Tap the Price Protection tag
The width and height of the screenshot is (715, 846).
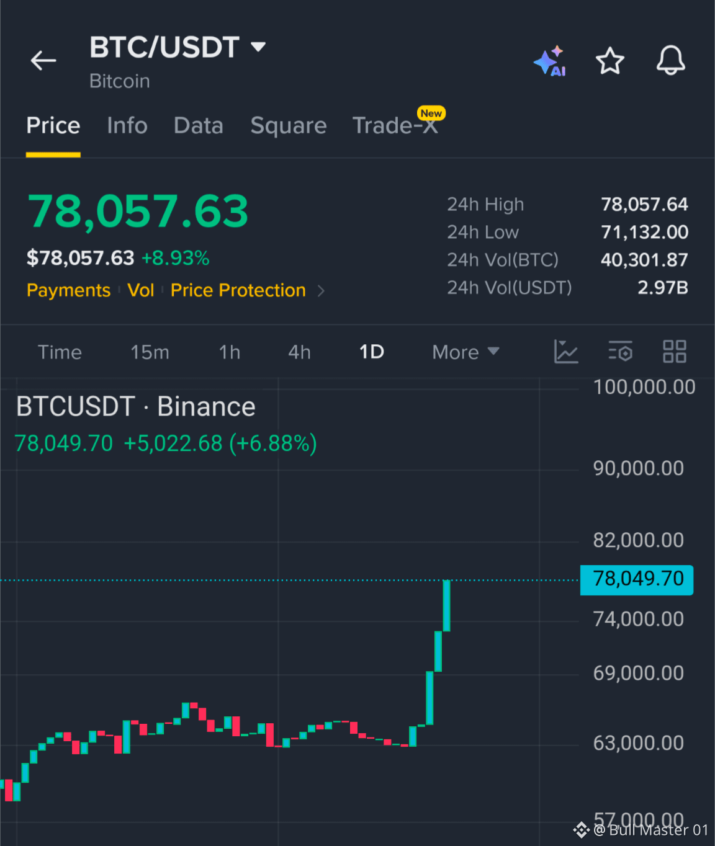pyautogui.click(x=238, y=290)
